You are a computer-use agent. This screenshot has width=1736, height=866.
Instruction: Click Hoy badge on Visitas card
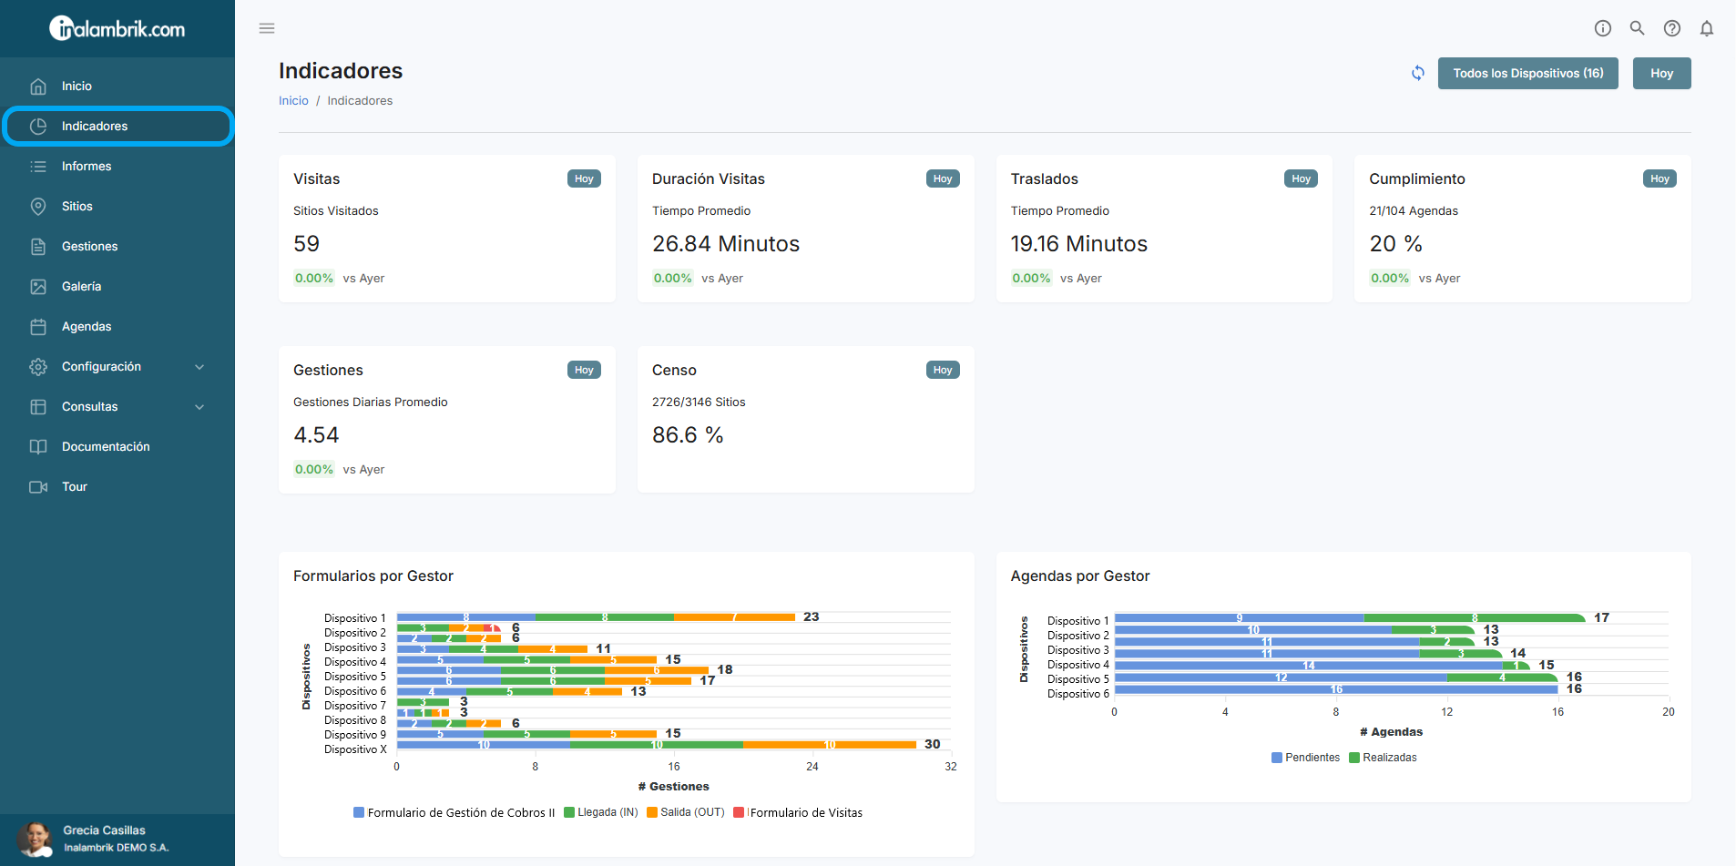point(584,178)
